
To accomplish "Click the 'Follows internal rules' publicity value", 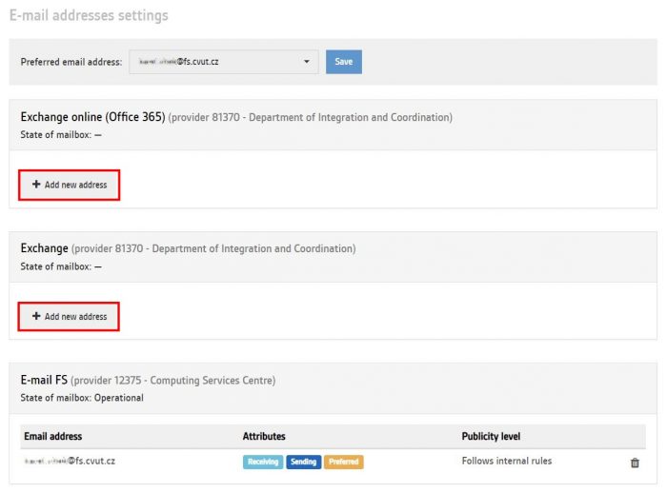I will (x=507, y=461).
